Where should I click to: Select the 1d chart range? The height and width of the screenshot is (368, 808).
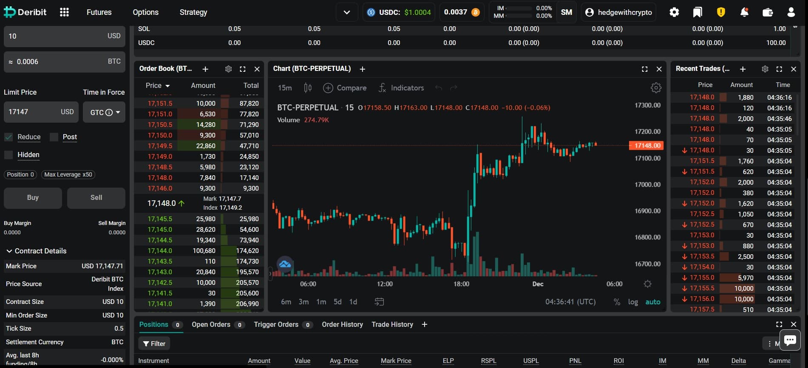coord(353,302)
